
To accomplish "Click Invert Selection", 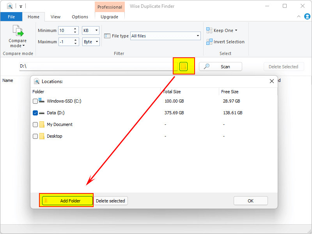I will point(225,42).
